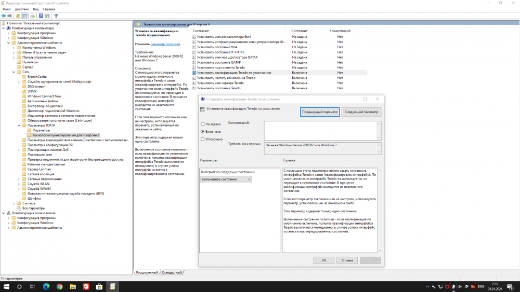This screenshot has width=520, height=292.
Task: Click the McAfee shield icon in the tray
Action: [447, 287]
